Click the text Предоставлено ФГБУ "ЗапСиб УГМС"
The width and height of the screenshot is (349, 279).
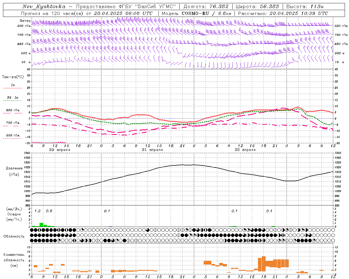[126, 7]
